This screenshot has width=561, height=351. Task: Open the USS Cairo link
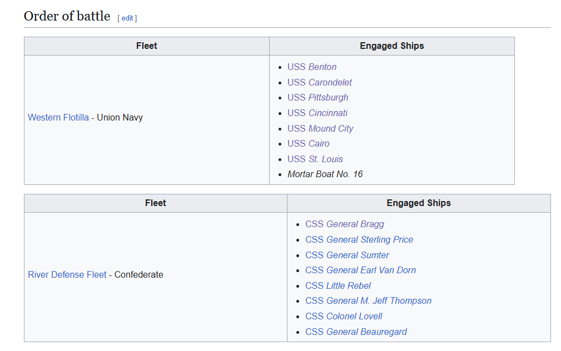[x=309, y=143]
